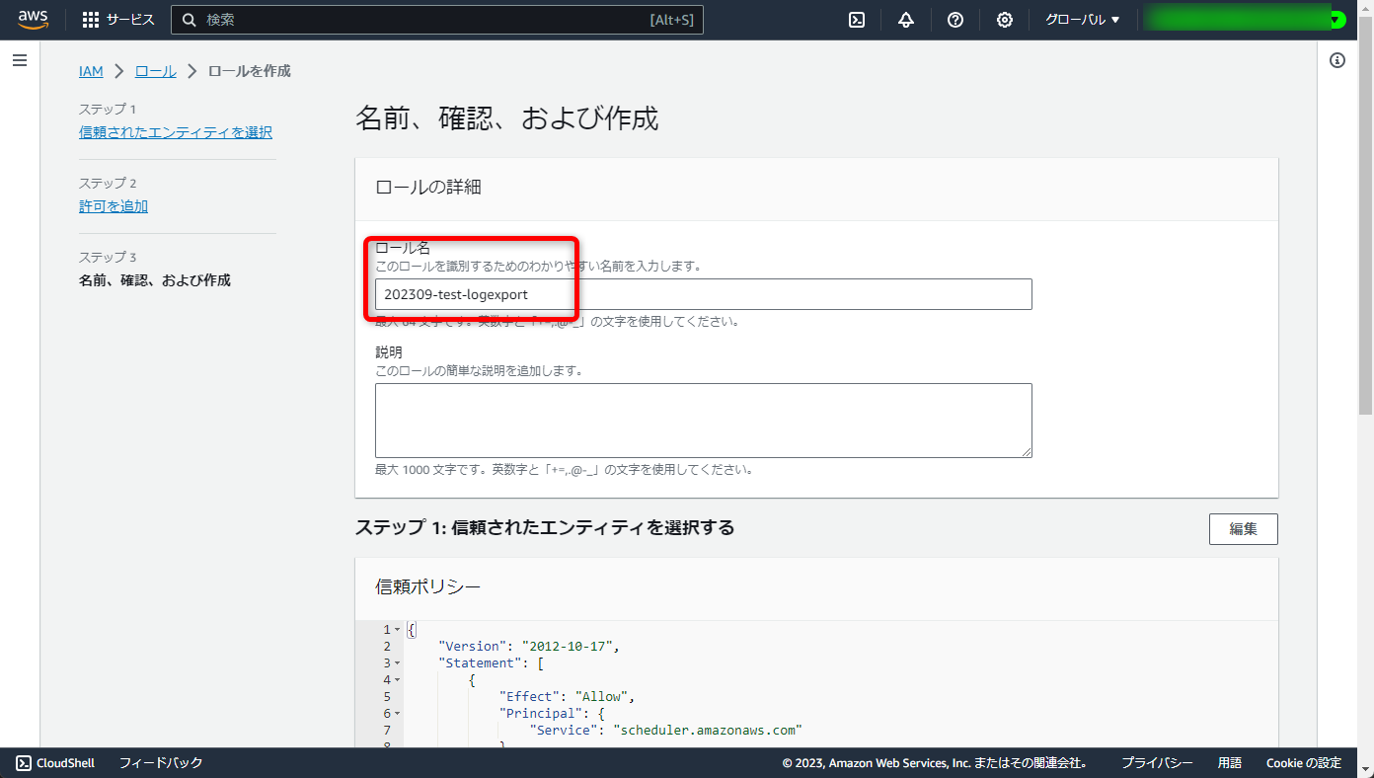The width and height of the screenshot is (1374, 778).
Task: Open the グローバル region dropdown
Action: 1081,19
